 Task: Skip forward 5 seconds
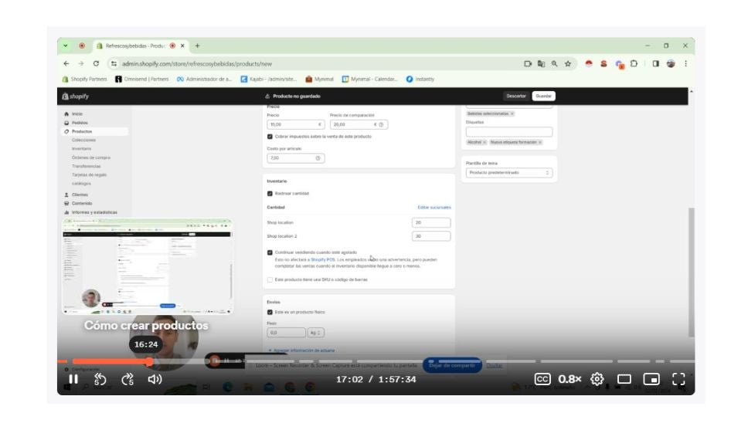tap(127, 379)
